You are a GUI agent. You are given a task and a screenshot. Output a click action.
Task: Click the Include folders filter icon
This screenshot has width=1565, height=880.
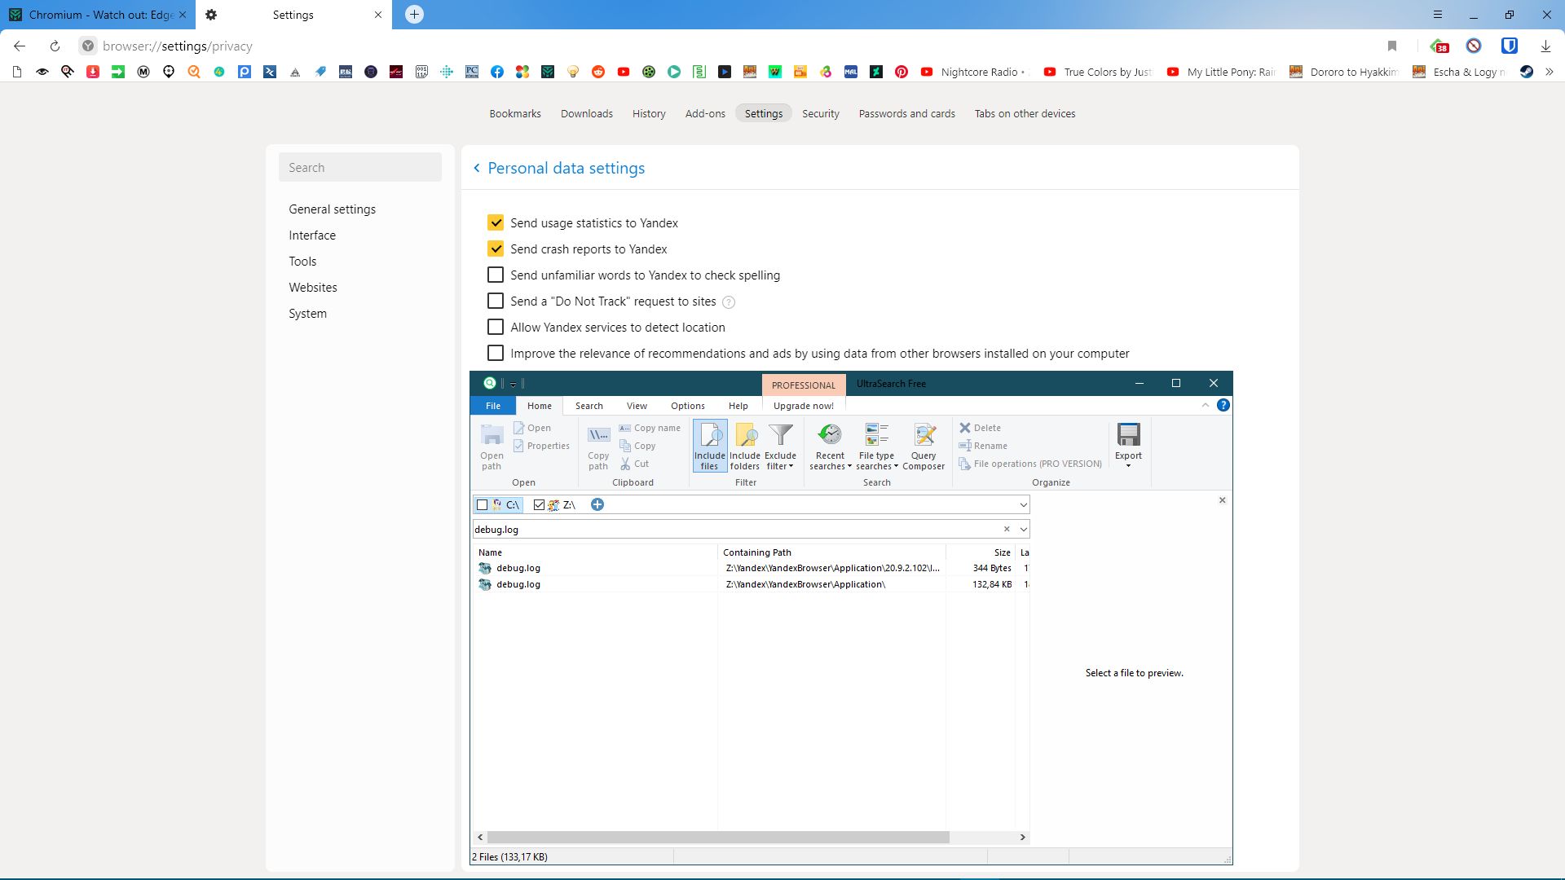(x=744, y=445)
